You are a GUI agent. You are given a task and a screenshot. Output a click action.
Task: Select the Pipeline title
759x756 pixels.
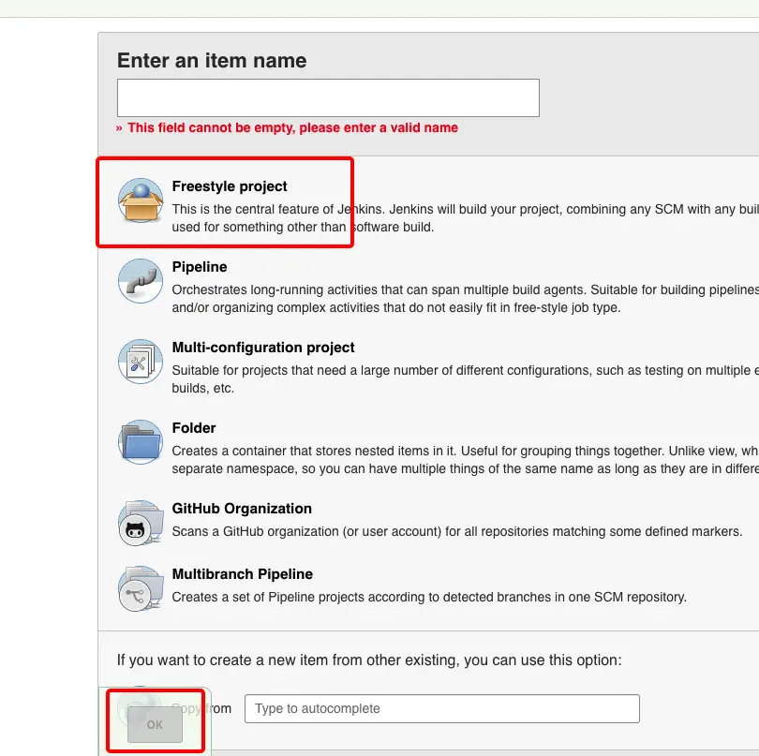tap(200, 267)
